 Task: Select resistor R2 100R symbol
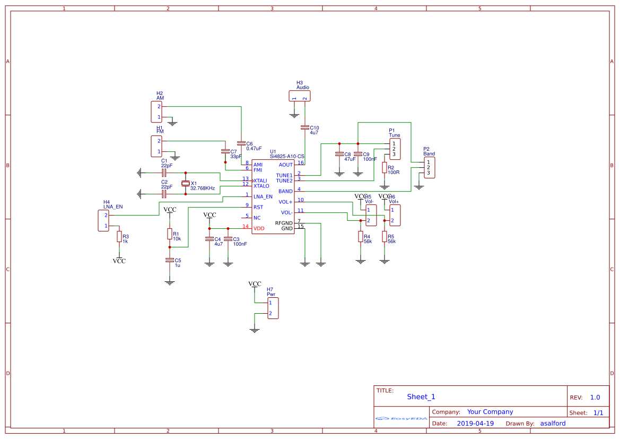point(385,167)
